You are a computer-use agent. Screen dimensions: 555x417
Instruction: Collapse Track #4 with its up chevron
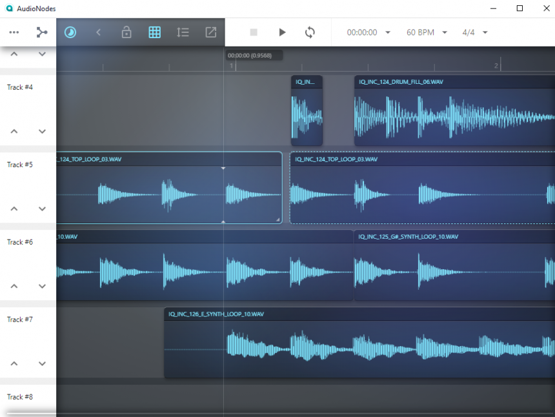[x=13, y=131]
